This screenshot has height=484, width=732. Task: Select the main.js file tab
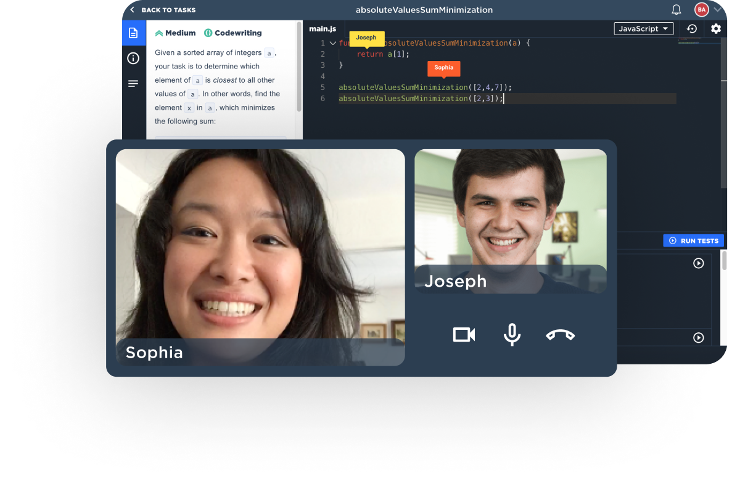tap(323, 29)
